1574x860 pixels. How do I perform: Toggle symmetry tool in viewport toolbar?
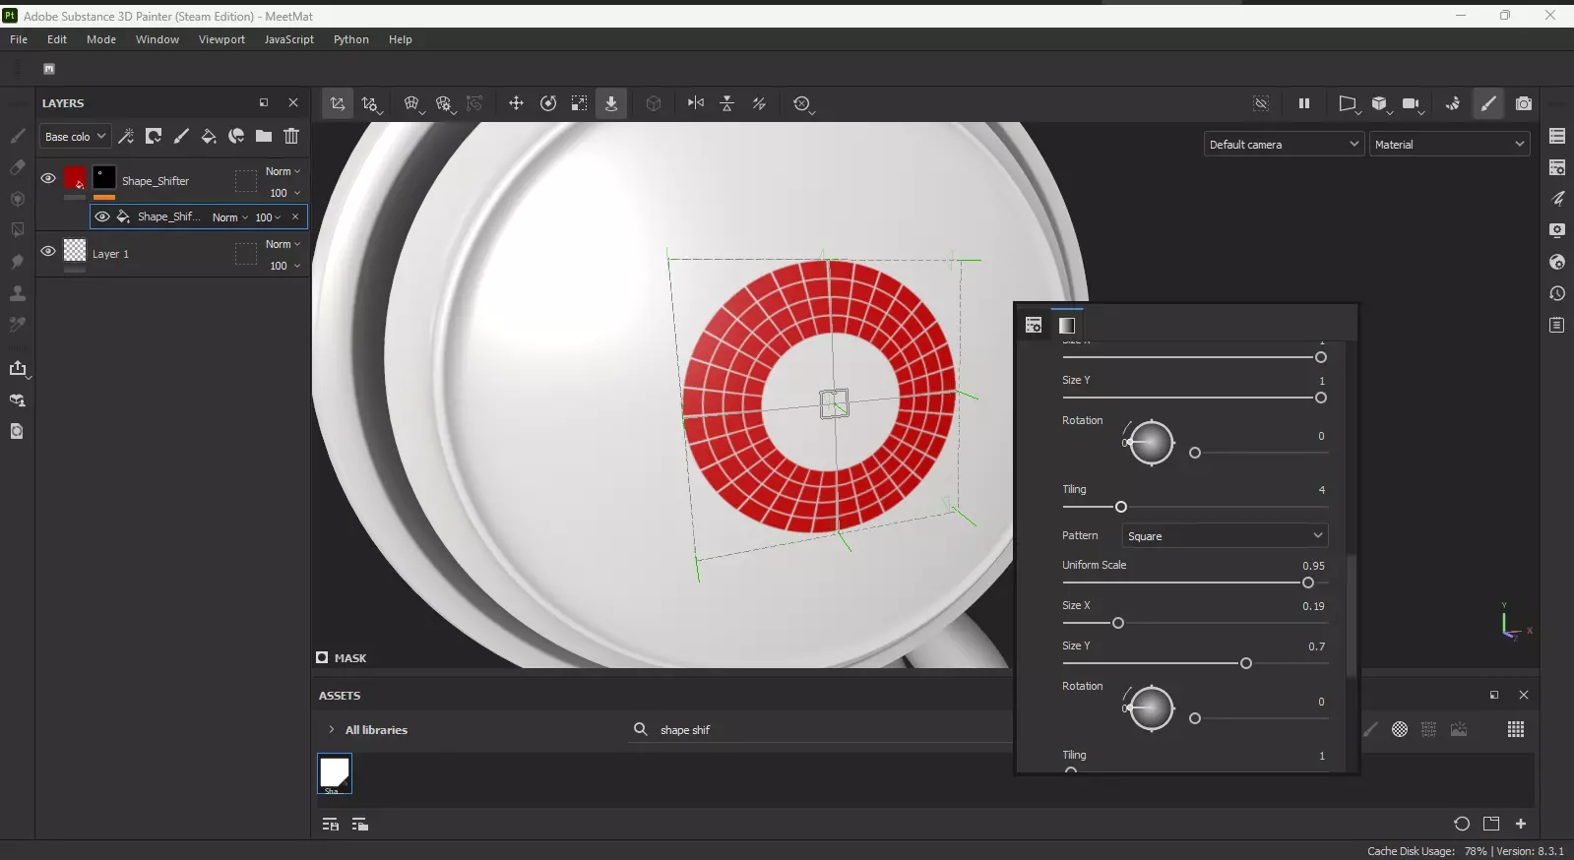point(696,103)
